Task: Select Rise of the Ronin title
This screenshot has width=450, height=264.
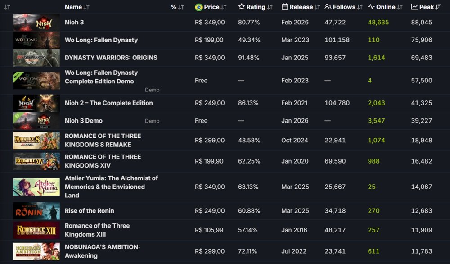Action: (x=90, y=211)
